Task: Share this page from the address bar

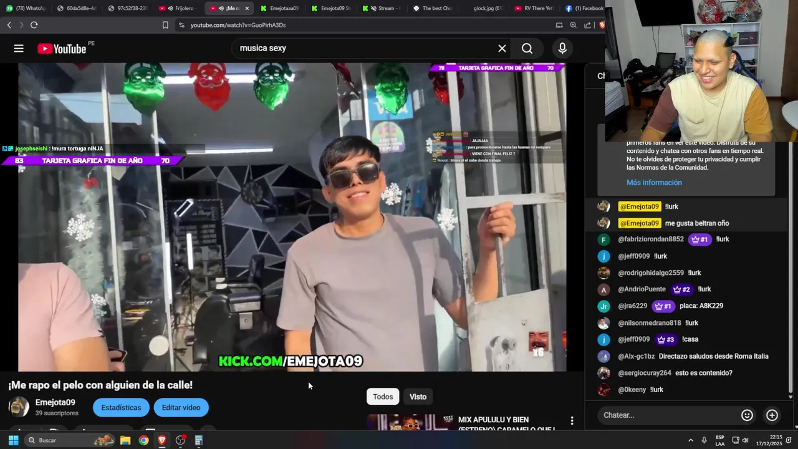Action: pos(587,25)
